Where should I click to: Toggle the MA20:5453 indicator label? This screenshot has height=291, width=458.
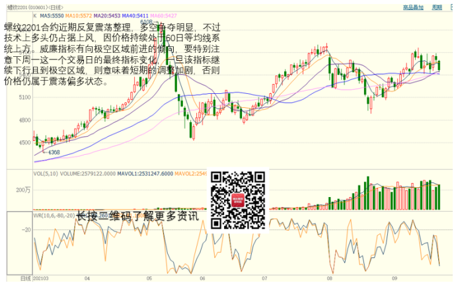[x=108, y=15]
